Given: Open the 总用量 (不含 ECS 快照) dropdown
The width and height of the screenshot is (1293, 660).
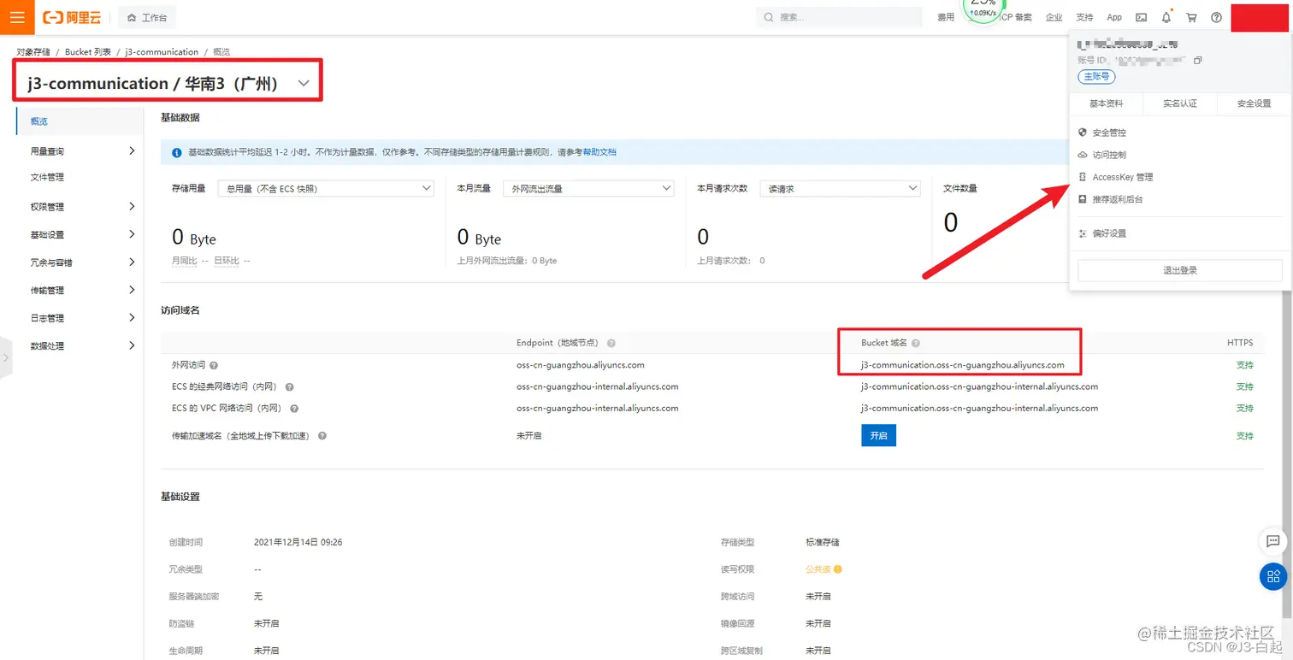Looking at the screenshot, I should 326,188.
